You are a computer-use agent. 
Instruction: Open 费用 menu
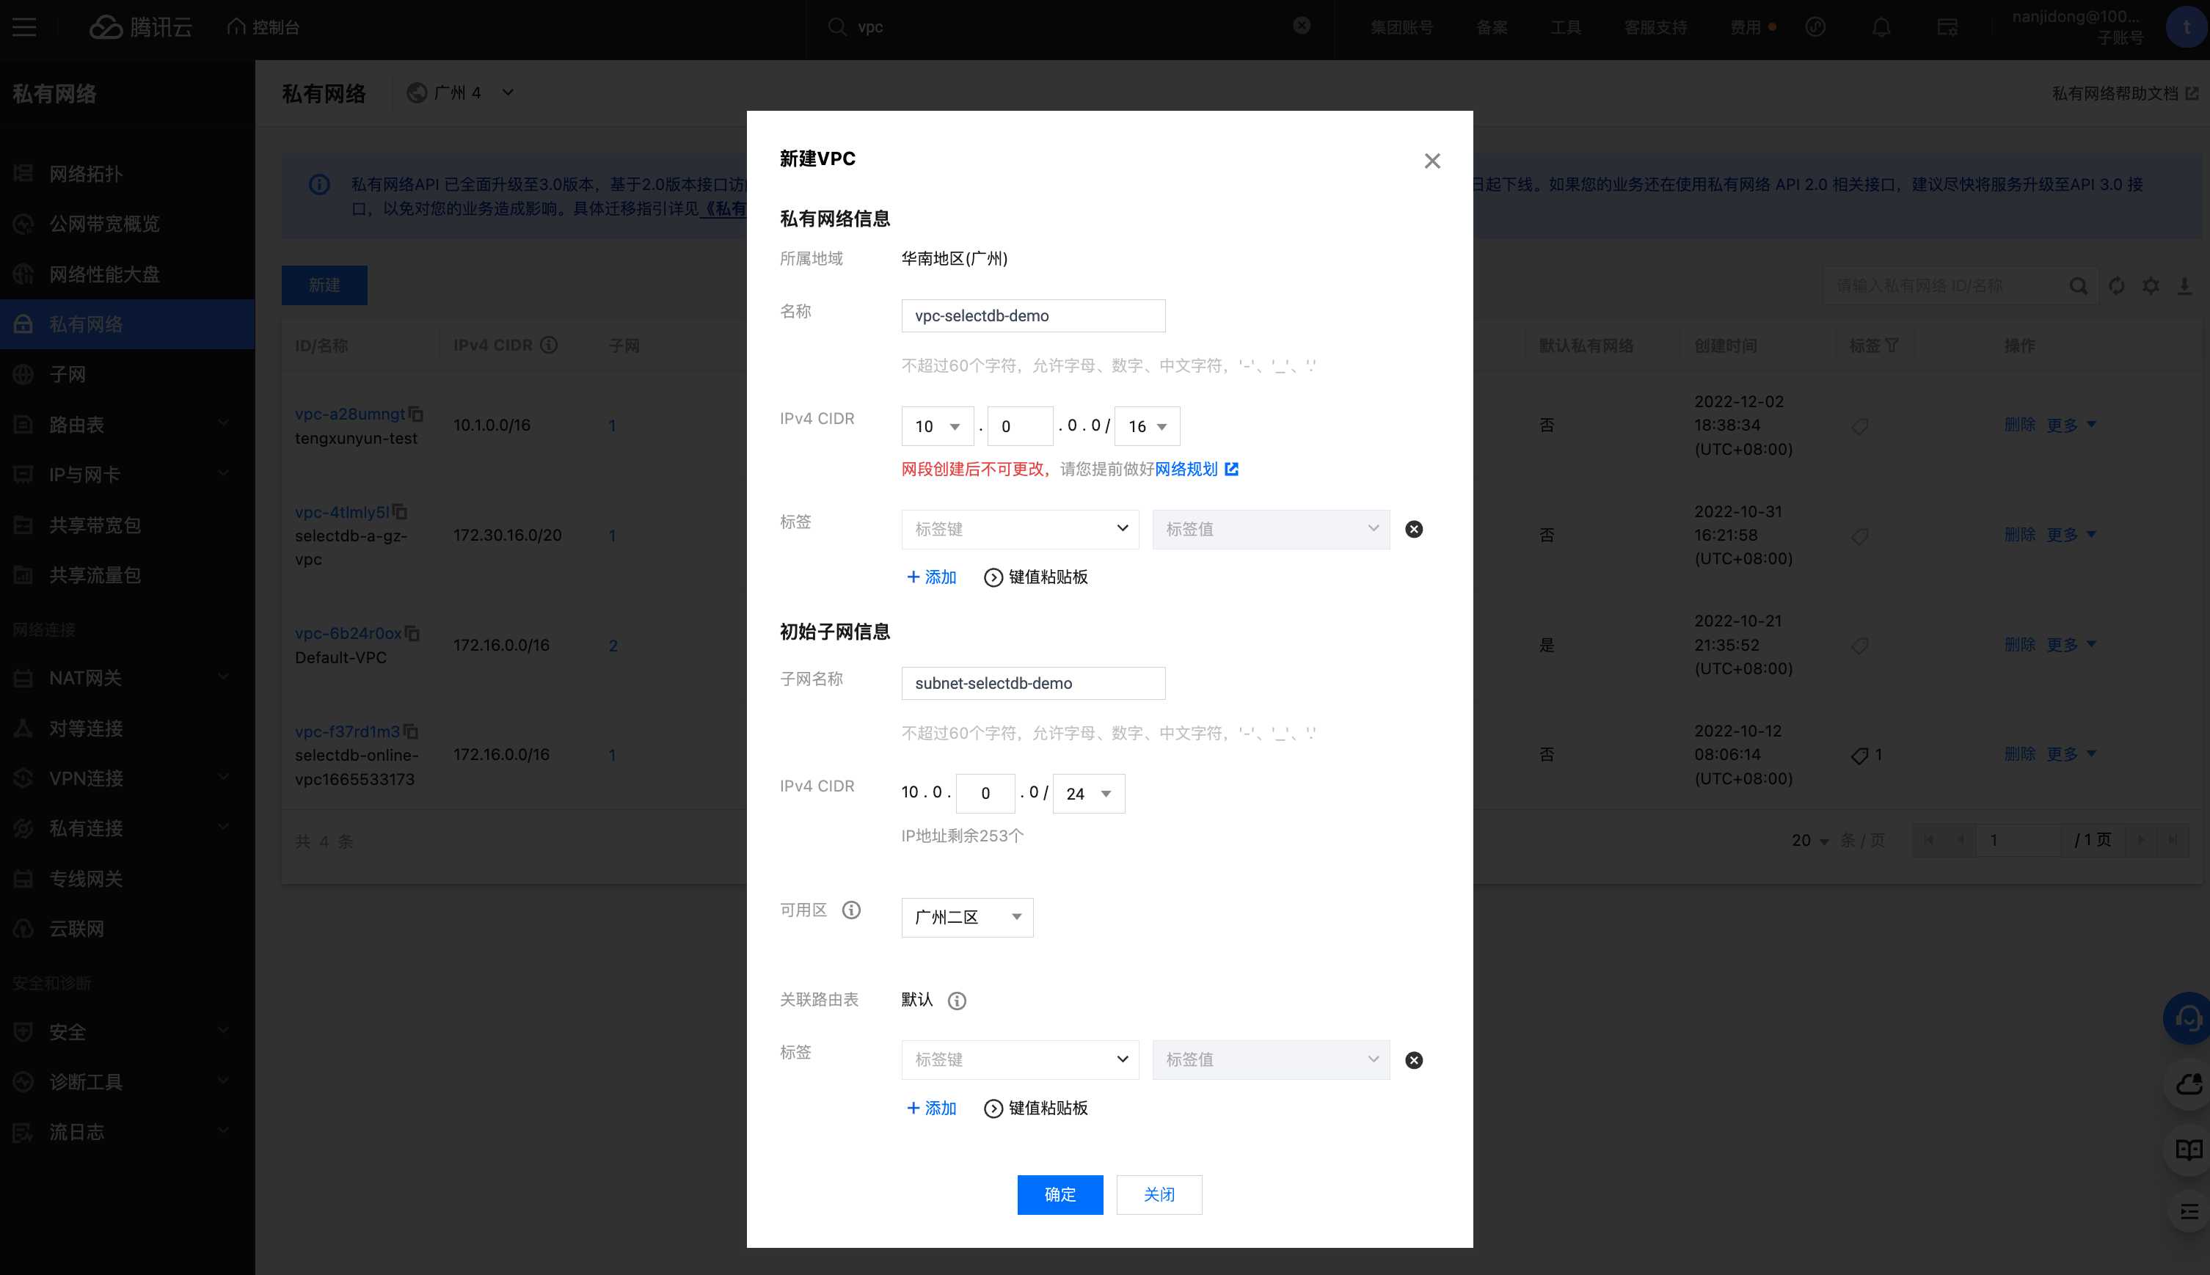[1745, 27]
